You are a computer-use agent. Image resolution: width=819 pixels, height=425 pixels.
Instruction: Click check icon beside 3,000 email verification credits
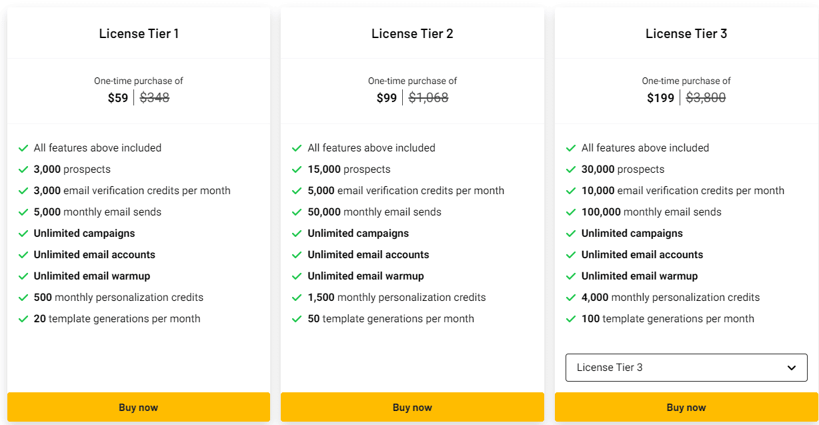[23, 191]
